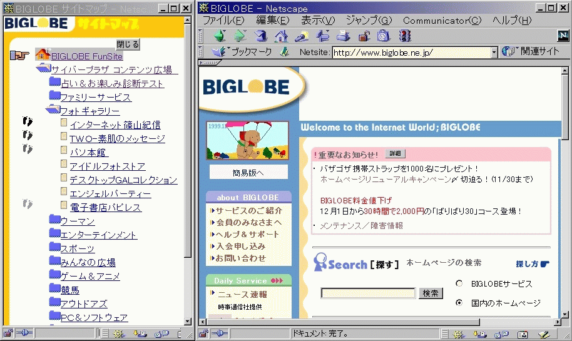Open 電子書店パピレス in the sitemap tree
The width and height of the screenshot is (572, 341).
[106, 208]
